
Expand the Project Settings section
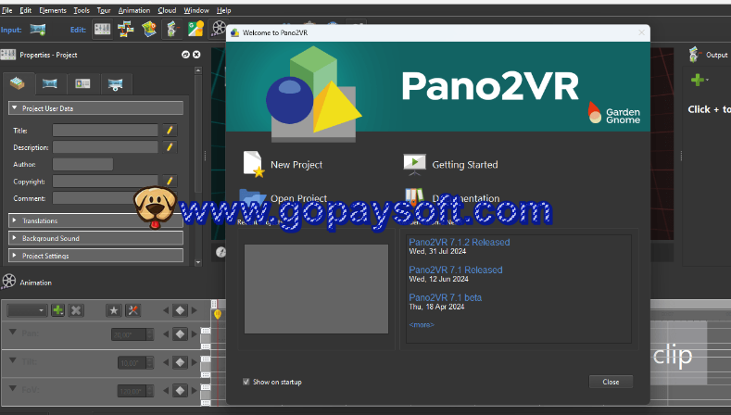[95, 256]
